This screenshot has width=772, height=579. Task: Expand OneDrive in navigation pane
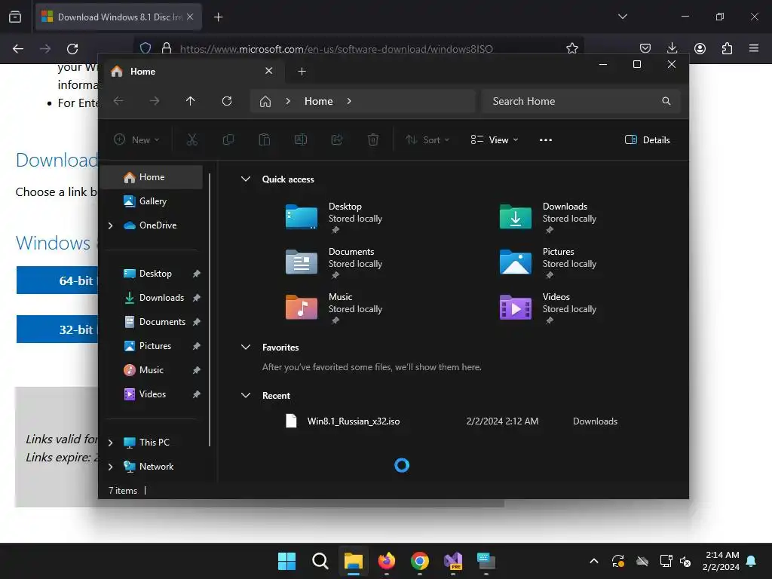110,225
